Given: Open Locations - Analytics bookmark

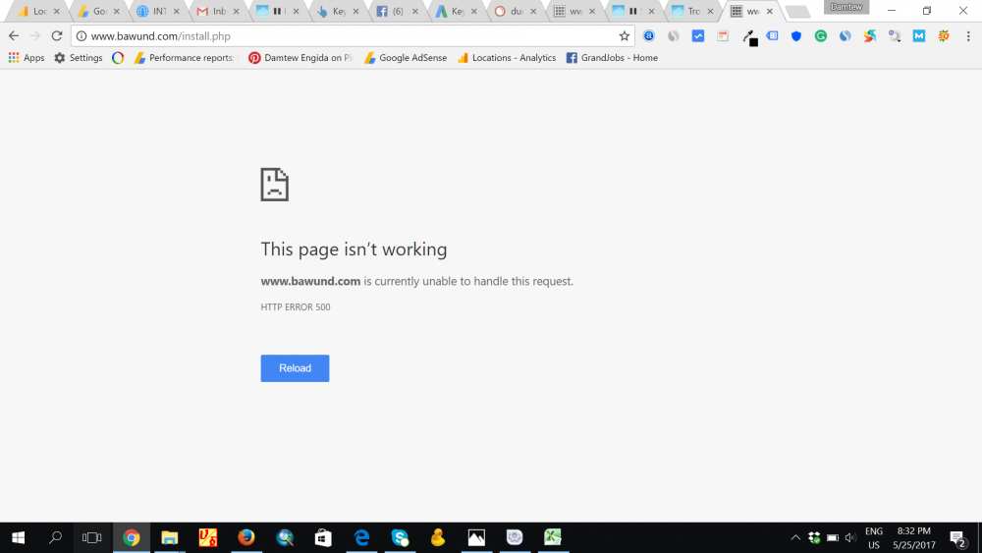Looking at the screenshot, I should (x=507, y=58).
